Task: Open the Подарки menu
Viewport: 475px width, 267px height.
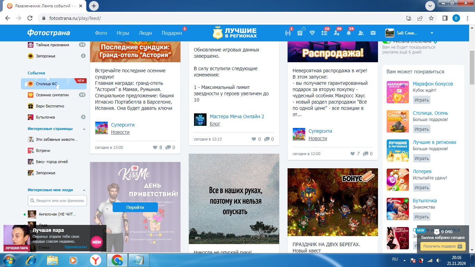Action: click(172, 33)
